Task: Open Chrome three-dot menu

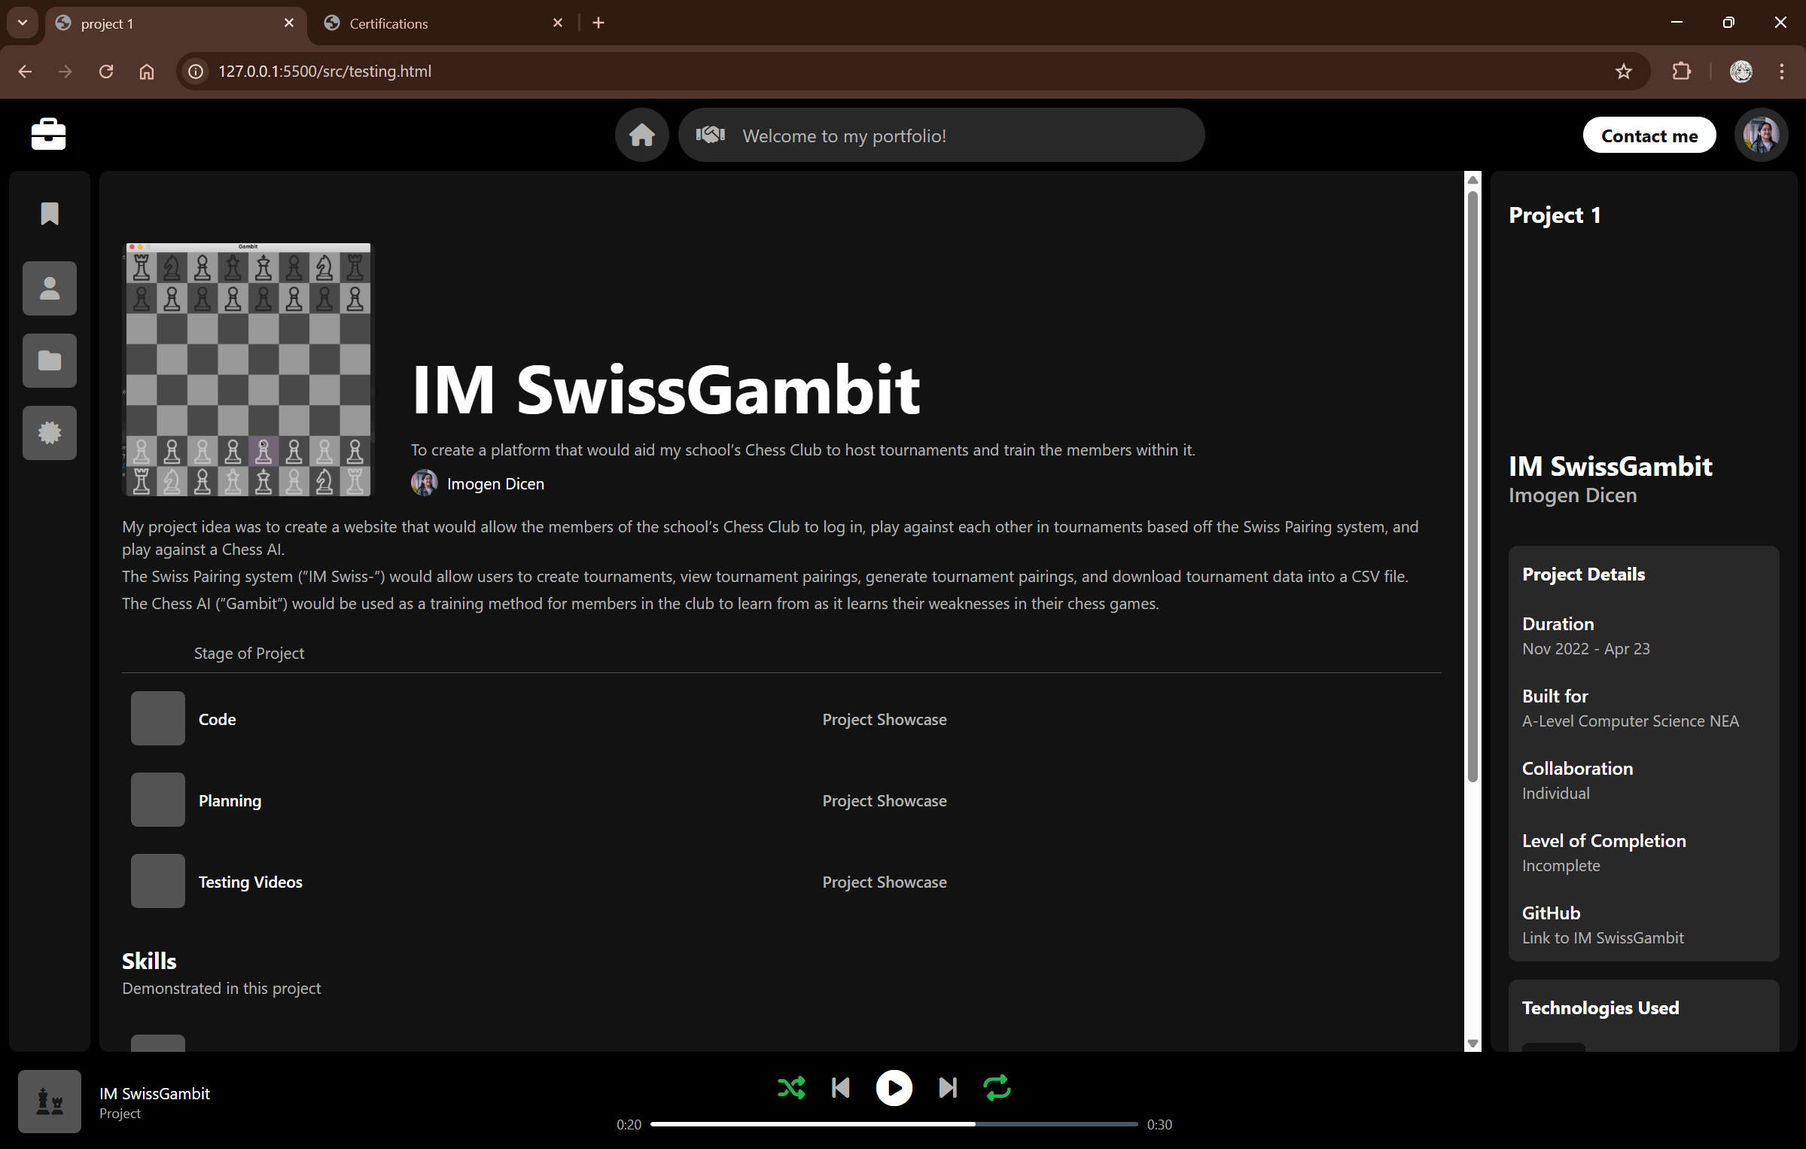Action: click(x=1781, y=72)
